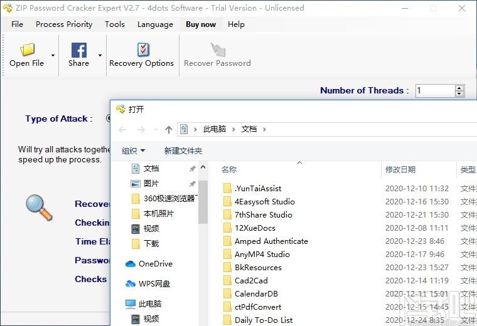Increase the Number of Threads value
Image resolution: width=477 pixels, height=326 pixels.
459,88
